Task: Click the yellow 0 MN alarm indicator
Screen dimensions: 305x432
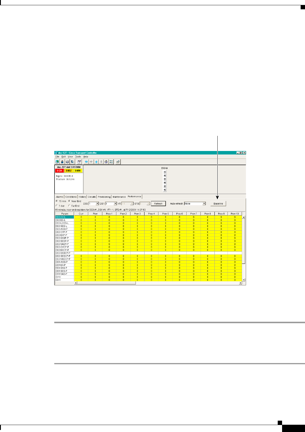Action: [x=78, y=171]
